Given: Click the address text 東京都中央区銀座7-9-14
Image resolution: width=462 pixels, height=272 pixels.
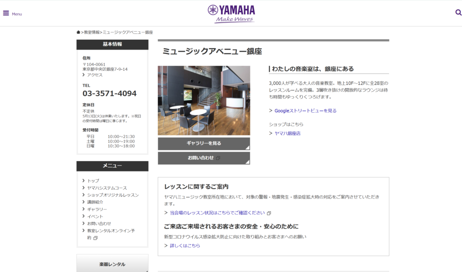Looking at the screenshot, I should click(105, 69).
